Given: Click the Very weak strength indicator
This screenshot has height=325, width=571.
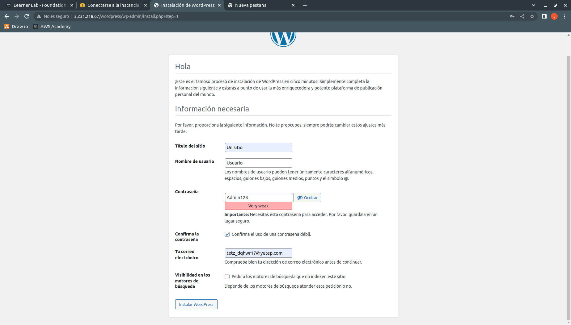Looking at the screenshot, I should pos(258,206).
